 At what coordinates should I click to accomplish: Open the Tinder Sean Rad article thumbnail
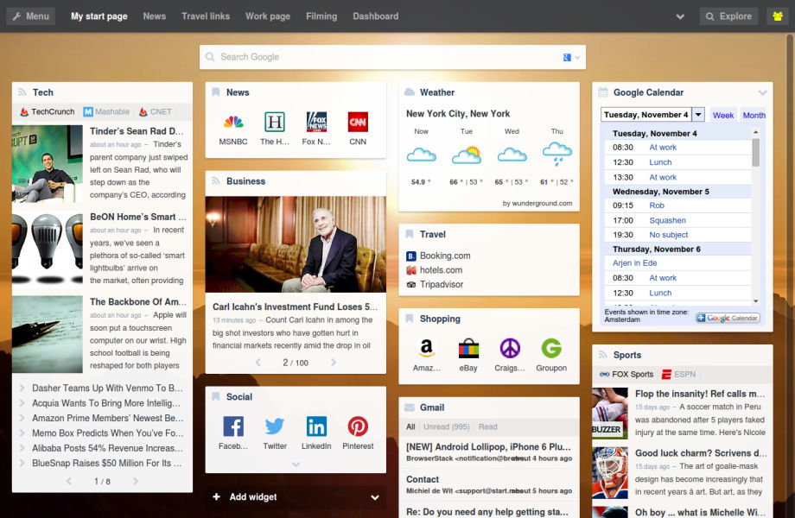[x=48, y=163]
